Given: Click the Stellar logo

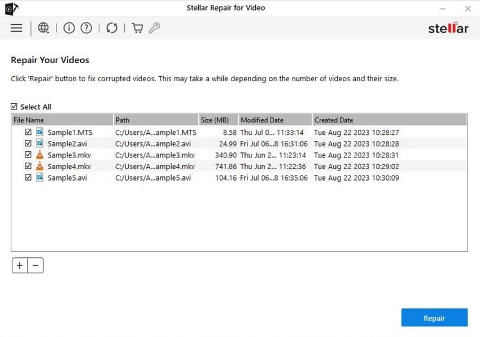Looking at the screenshot, I should [x=448, y=28].
